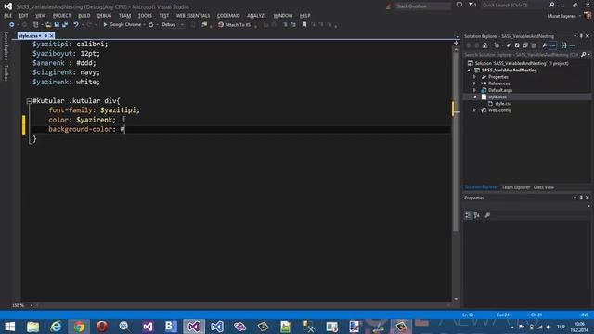Click the $yazirenk value on color line
Viewport: 594px width, 334px height.
(94, 120)
